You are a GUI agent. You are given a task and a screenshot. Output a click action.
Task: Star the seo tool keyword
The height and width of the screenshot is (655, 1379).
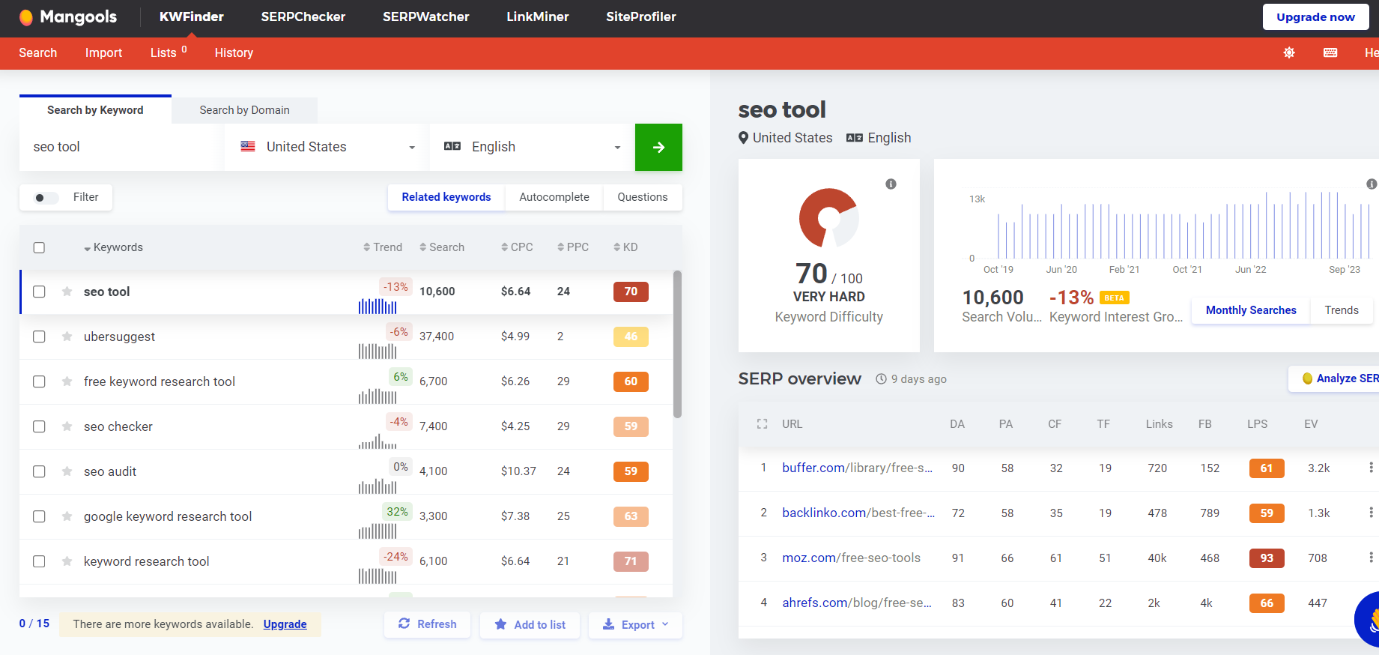click(x=67, y=292)
